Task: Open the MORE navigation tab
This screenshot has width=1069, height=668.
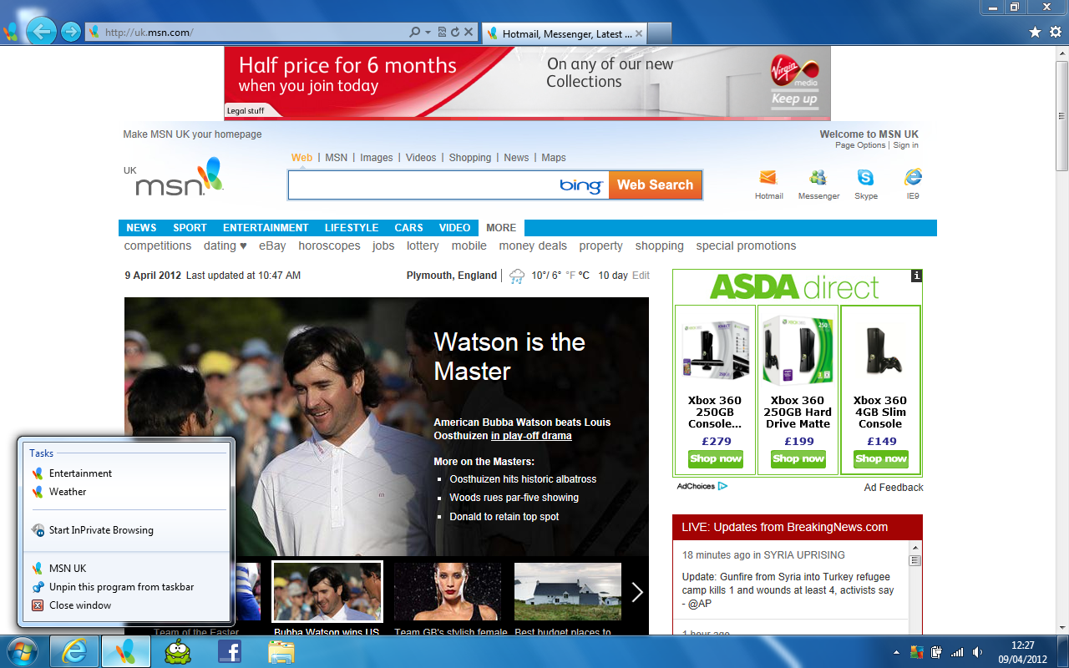Action: tap(501, 228)
